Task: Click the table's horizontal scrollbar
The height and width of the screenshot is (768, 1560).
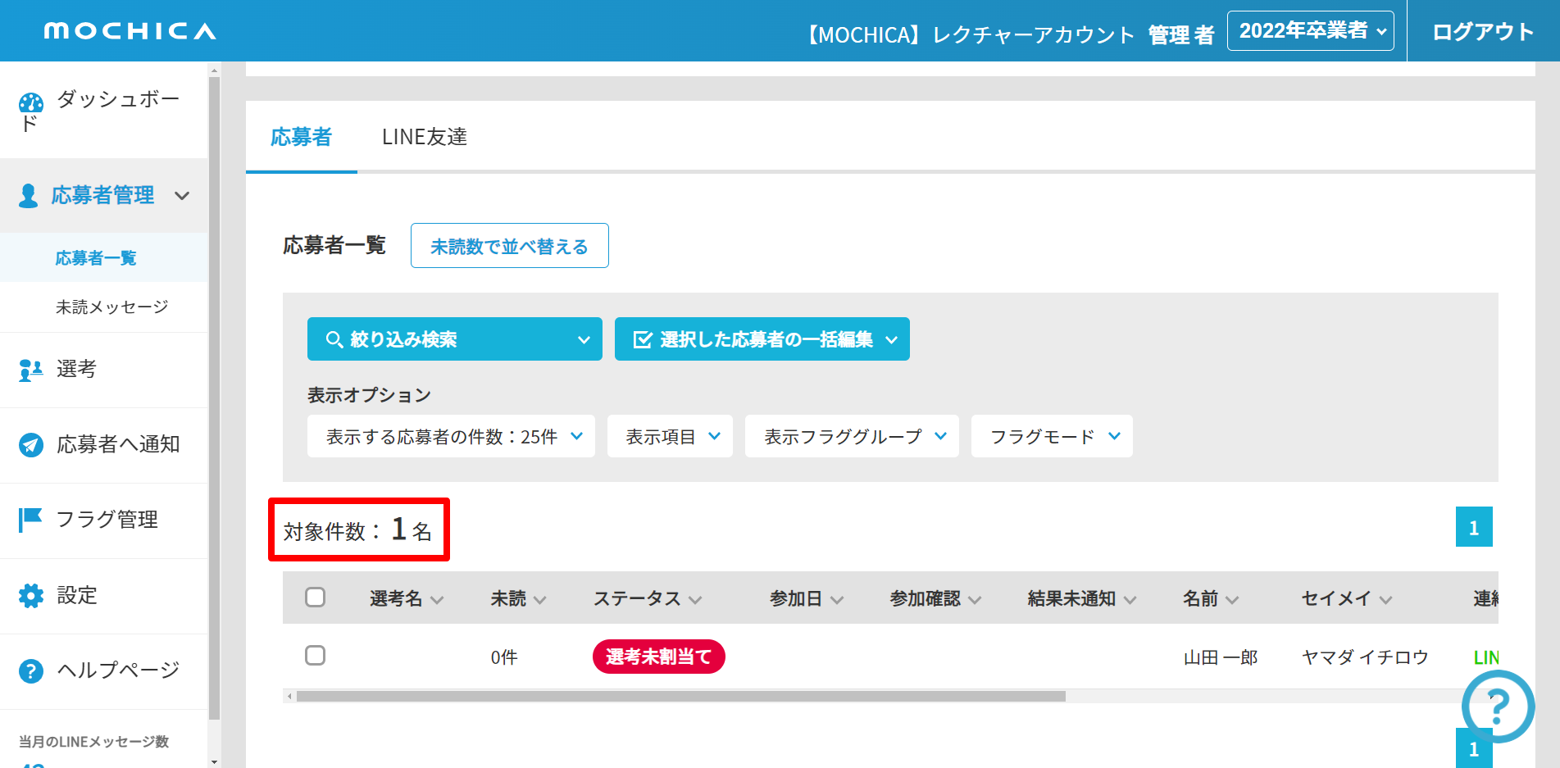Action: pyautogui.click(x=680, y=697)
